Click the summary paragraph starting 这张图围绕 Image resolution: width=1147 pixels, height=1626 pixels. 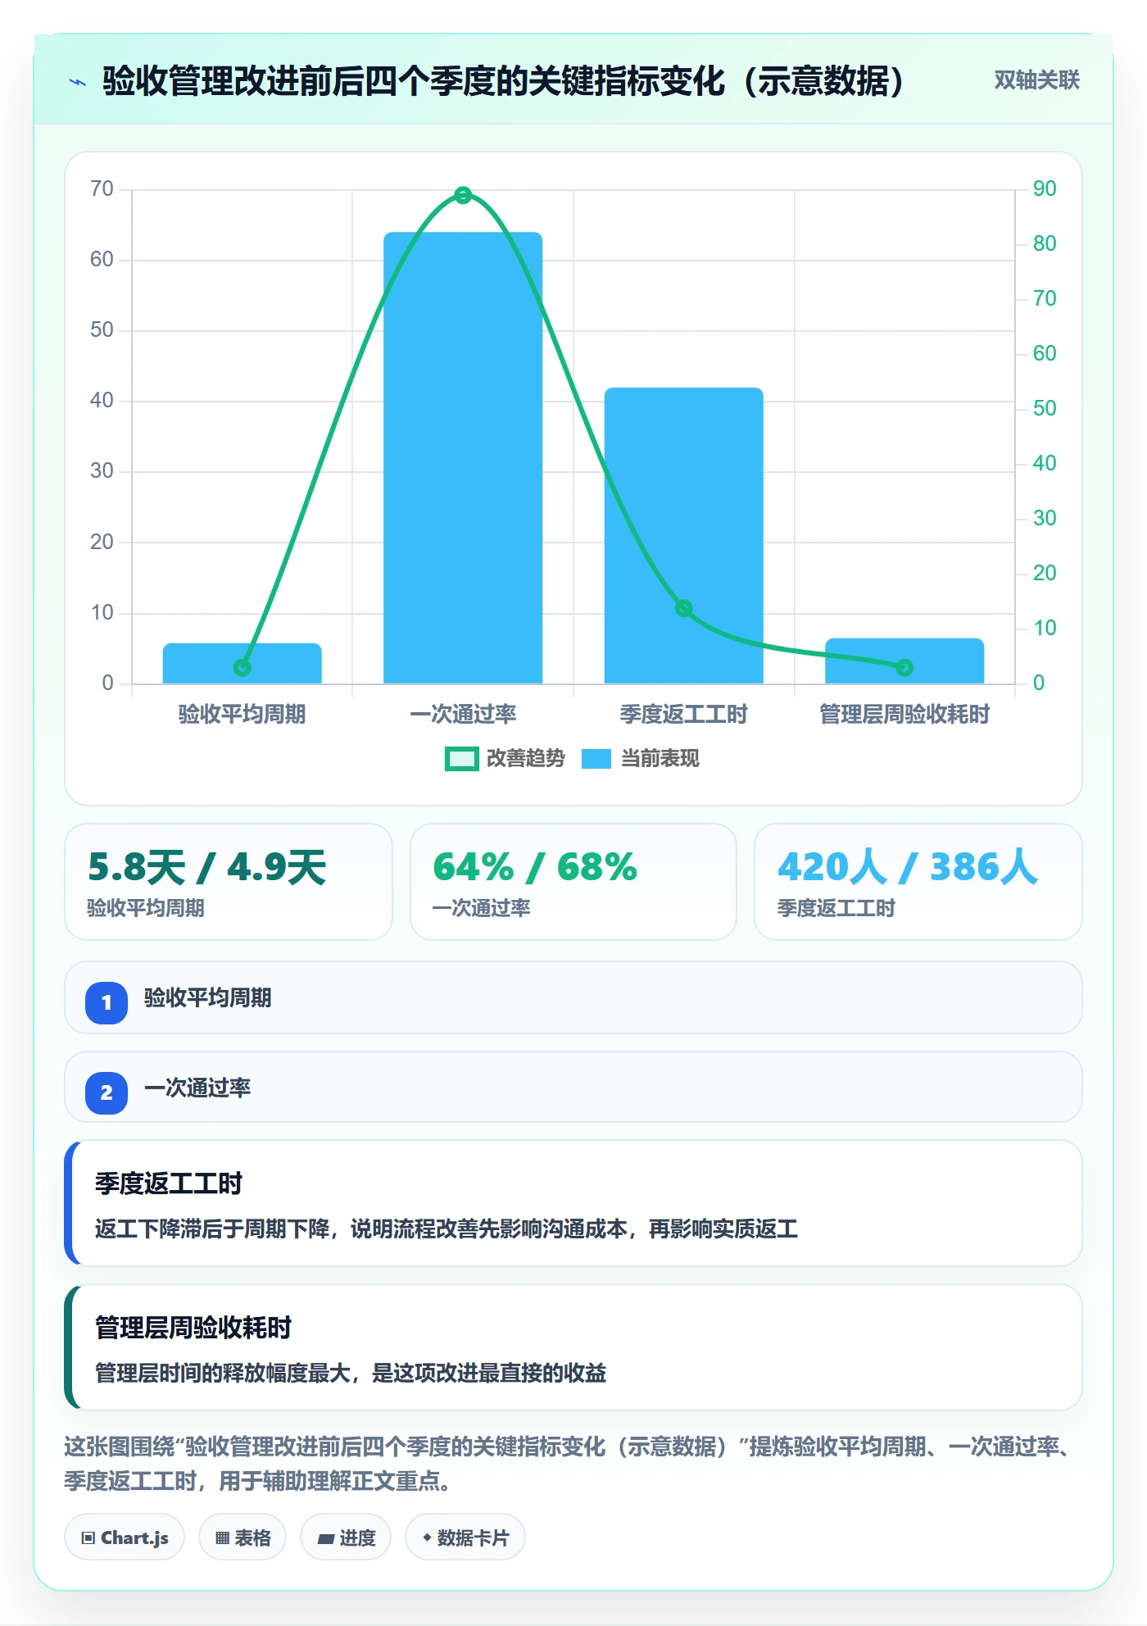[x=569, y=1464]
